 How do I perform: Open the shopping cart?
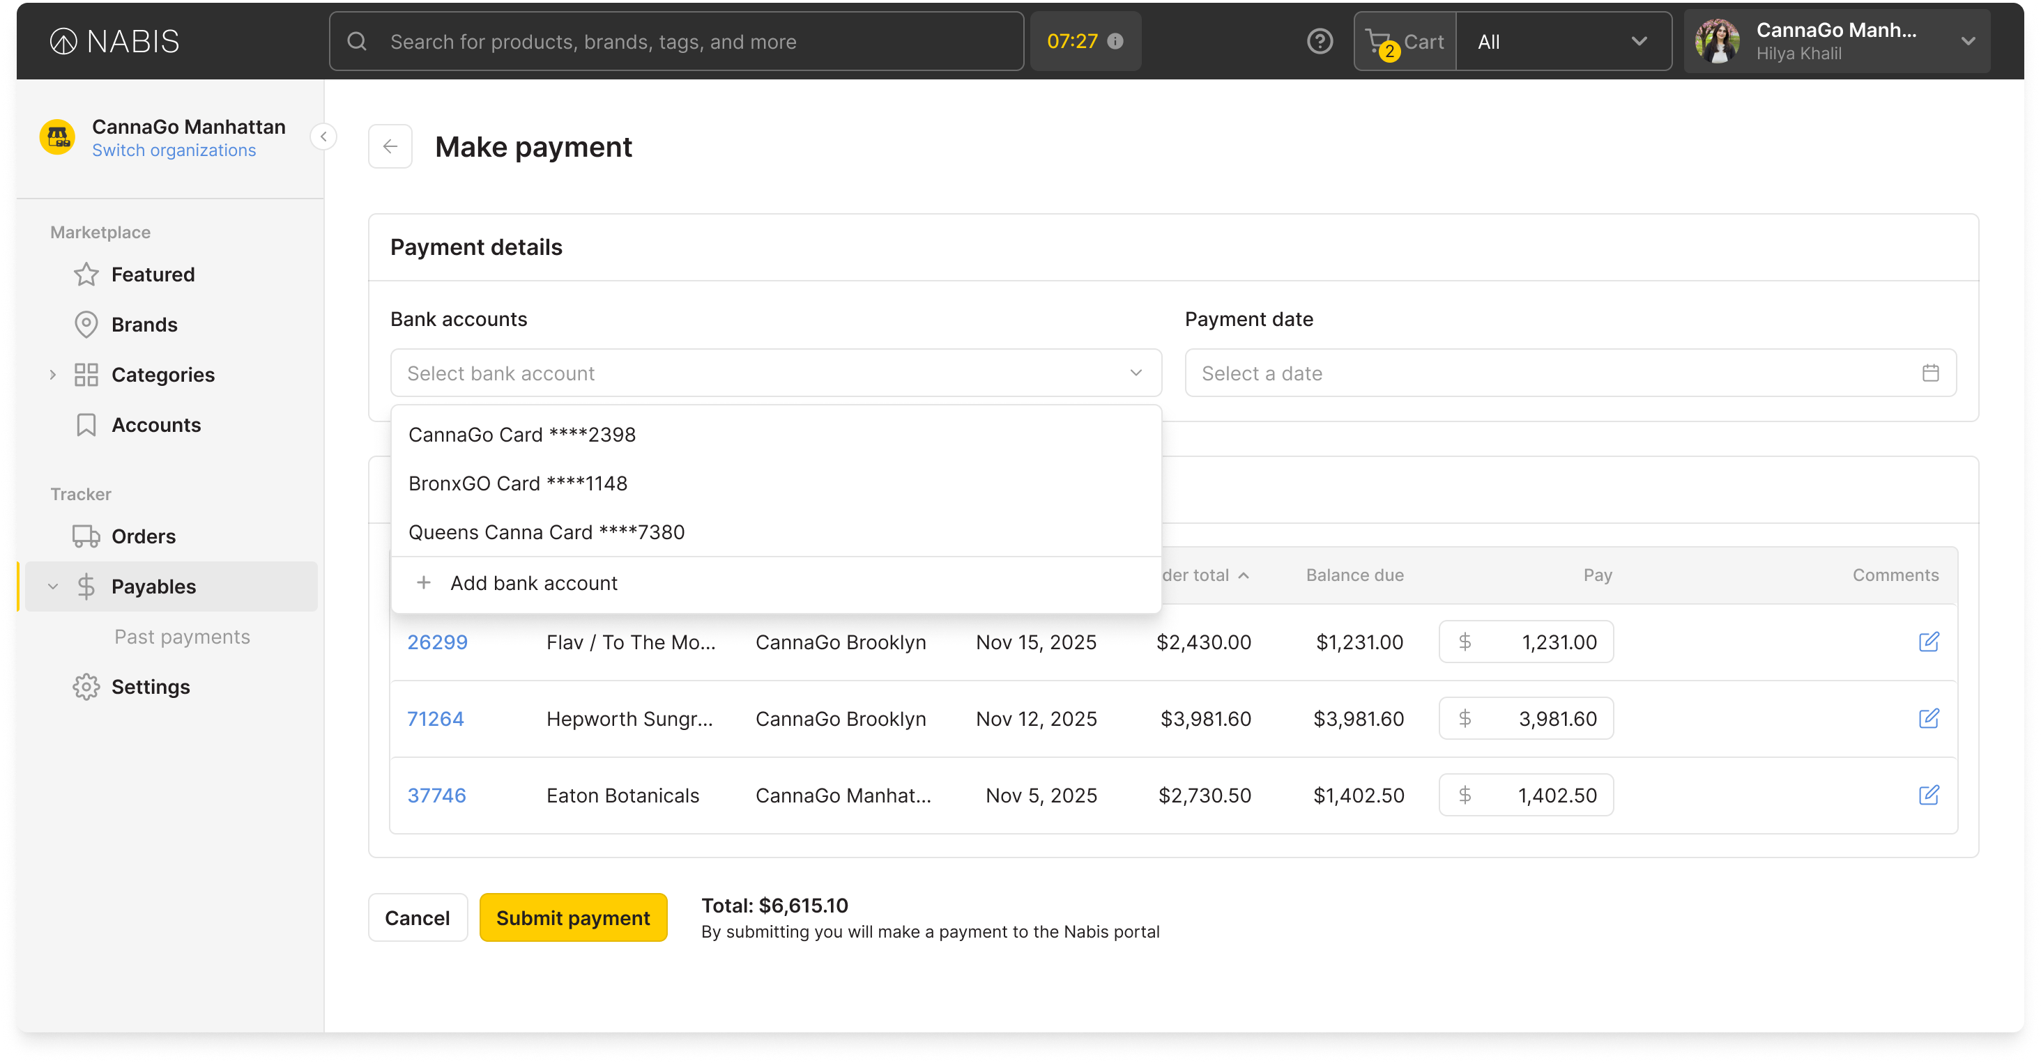click(x=1405, y=42)
